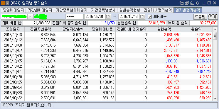Select the 2015/09/22 date row
219x109 pixels.
tap(107, 98)
